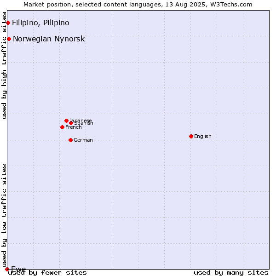Click the French red data point
Viewport: 276px width, 276px height.
pos(62,127)
